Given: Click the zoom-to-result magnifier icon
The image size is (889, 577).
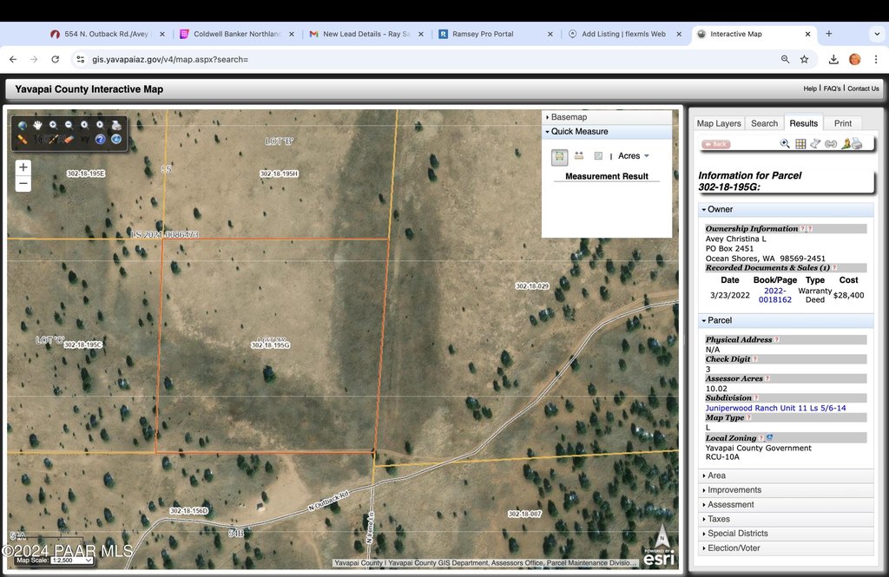Looking at the screenshot, I should (x=785, y=144).
